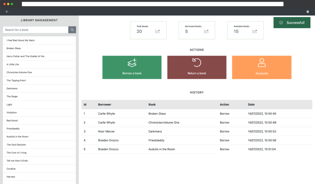Open the user profile avatar icon

(x=308, y=12)
